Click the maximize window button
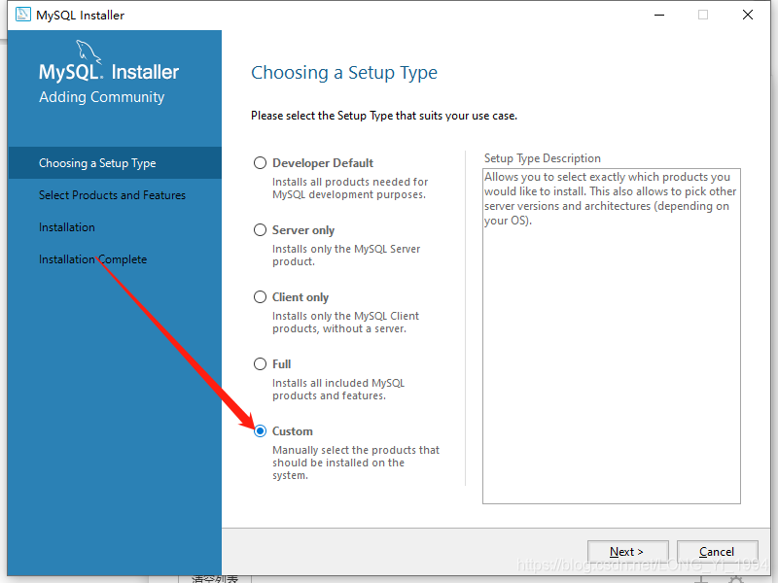The image size is (778, 583). [x=703, y=15]
